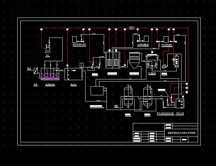Select the leftmost diamond node on the red line
216x166 pixels.
tap(41, 29)
